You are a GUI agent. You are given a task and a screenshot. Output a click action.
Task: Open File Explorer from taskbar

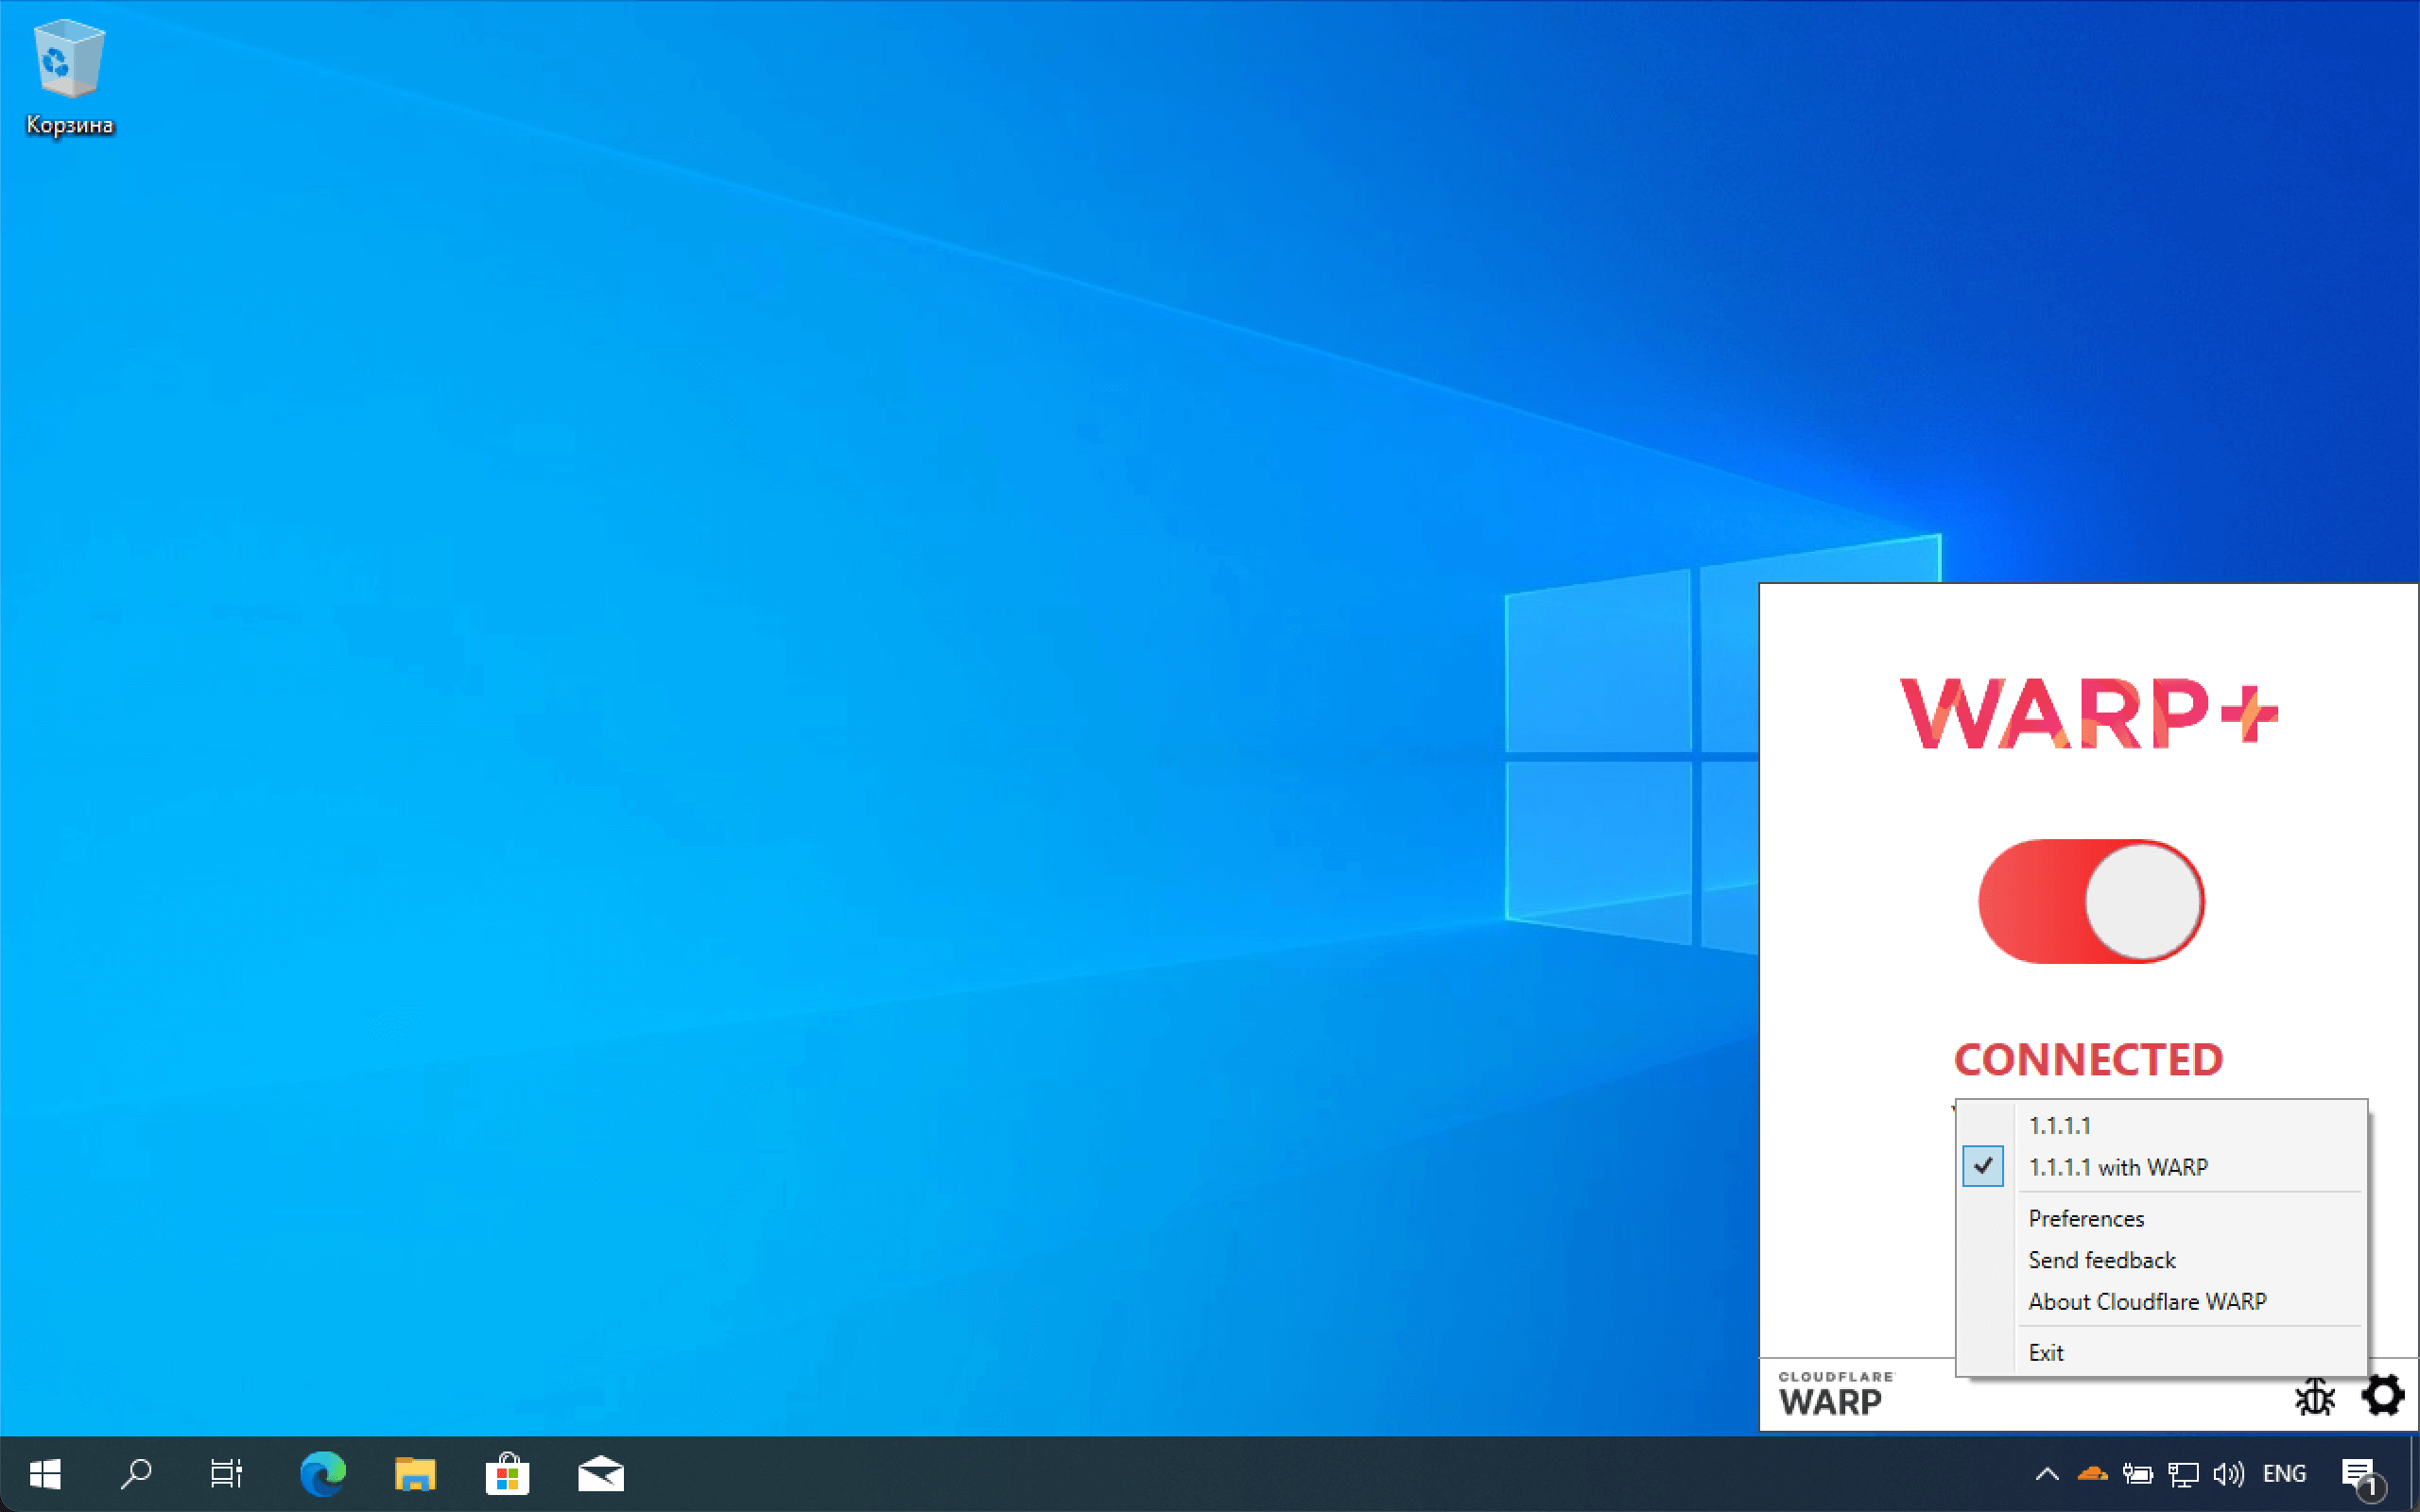coord(415,1474)
